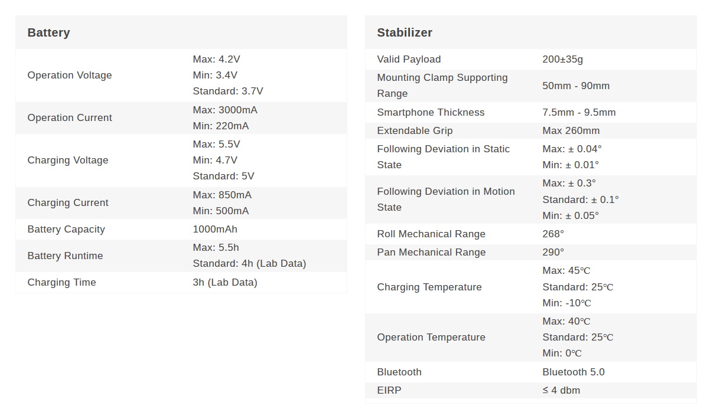Select the Valid Payload label

(409, 59)
